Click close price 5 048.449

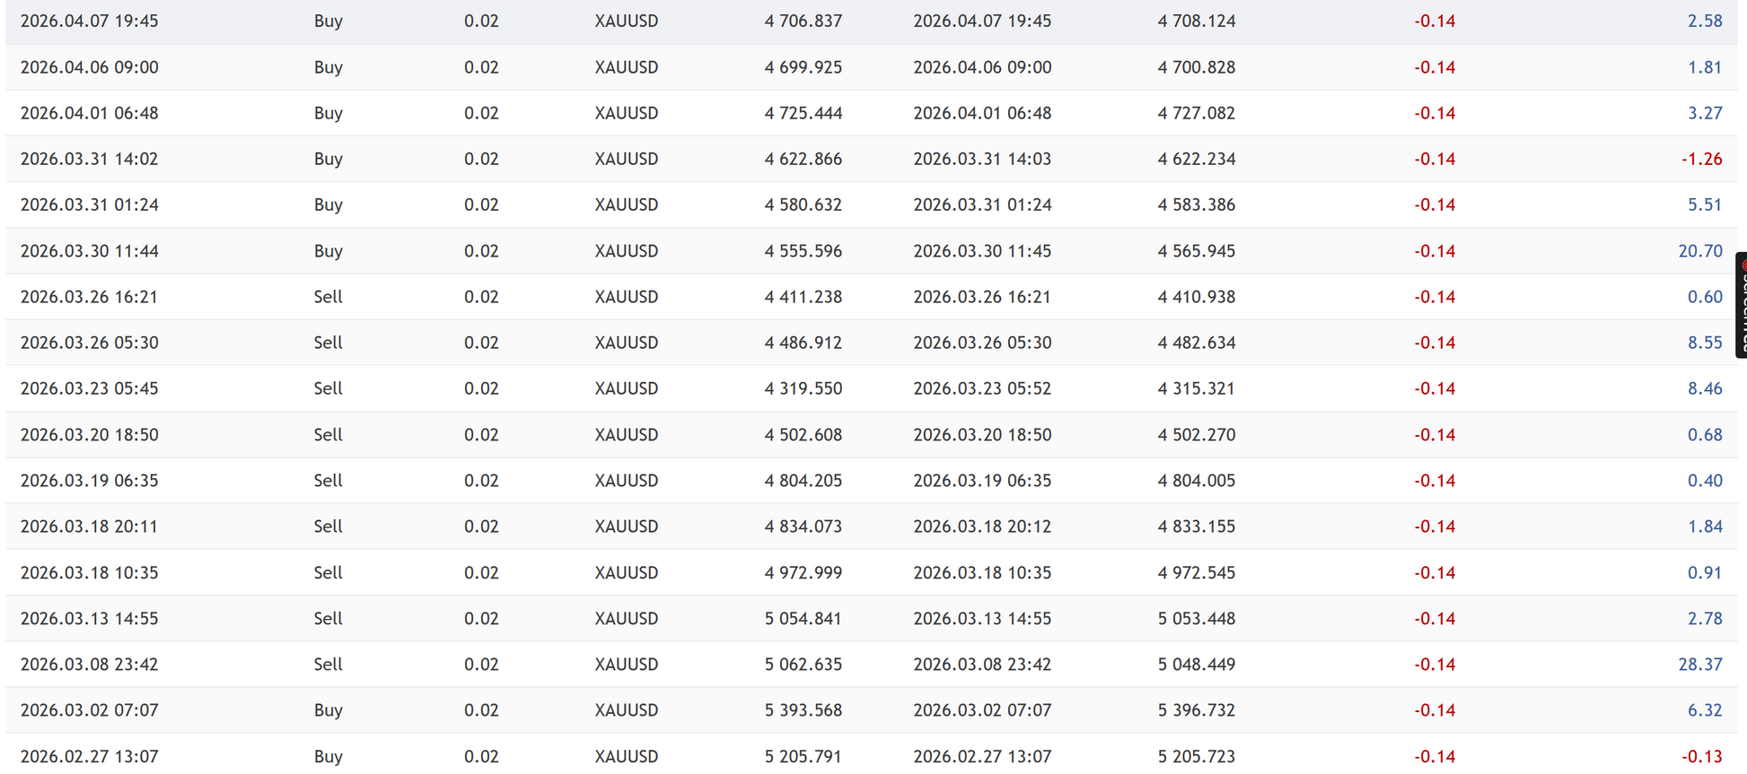coord(1196,665)
